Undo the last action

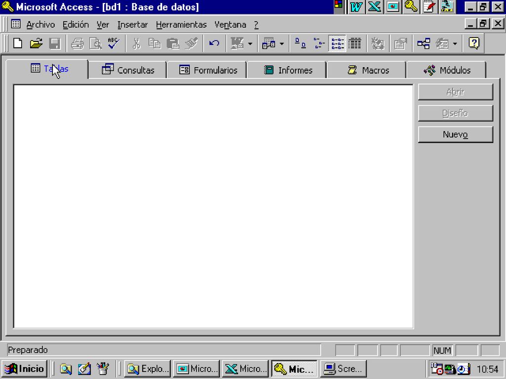214,43
